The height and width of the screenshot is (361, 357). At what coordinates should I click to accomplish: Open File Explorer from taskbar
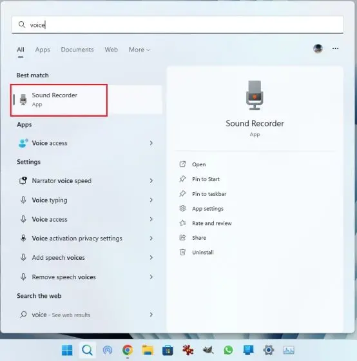click(148, 350)
